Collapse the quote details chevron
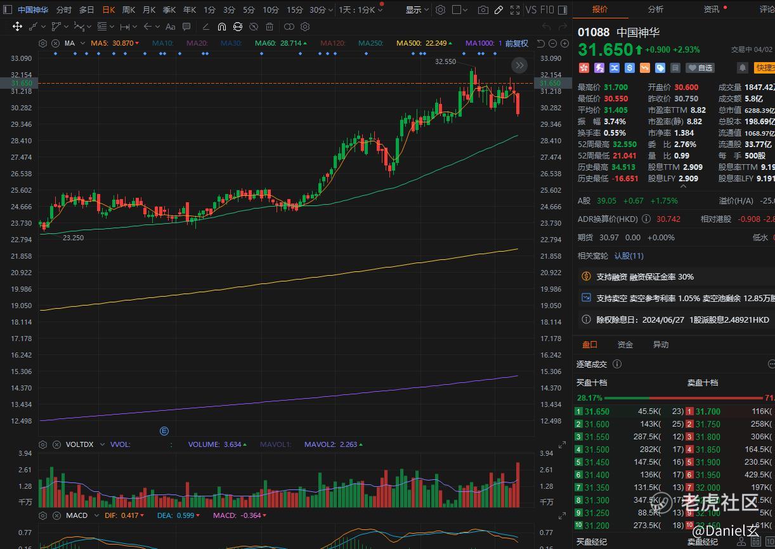This screenshot has height=549, width=775. click(x=683, y=186)
